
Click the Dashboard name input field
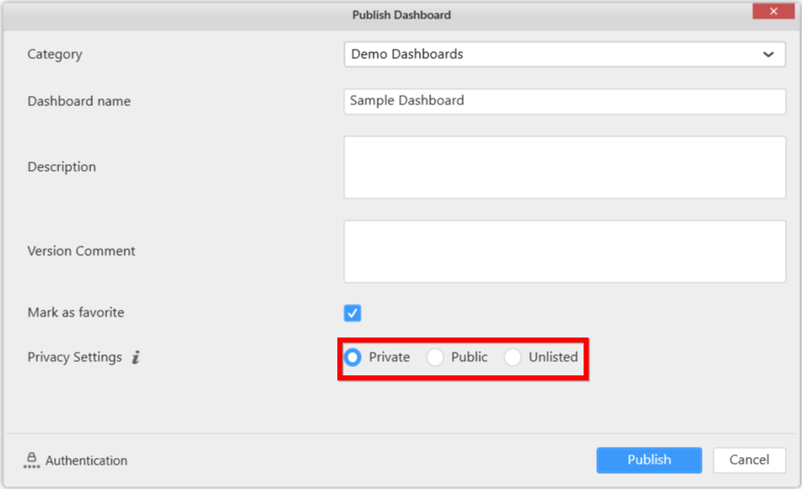click(565, 101)
